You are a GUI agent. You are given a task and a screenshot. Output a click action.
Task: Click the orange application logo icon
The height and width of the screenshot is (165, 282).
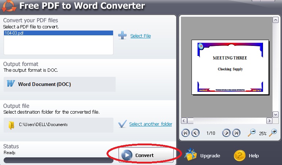coord(9,6)
